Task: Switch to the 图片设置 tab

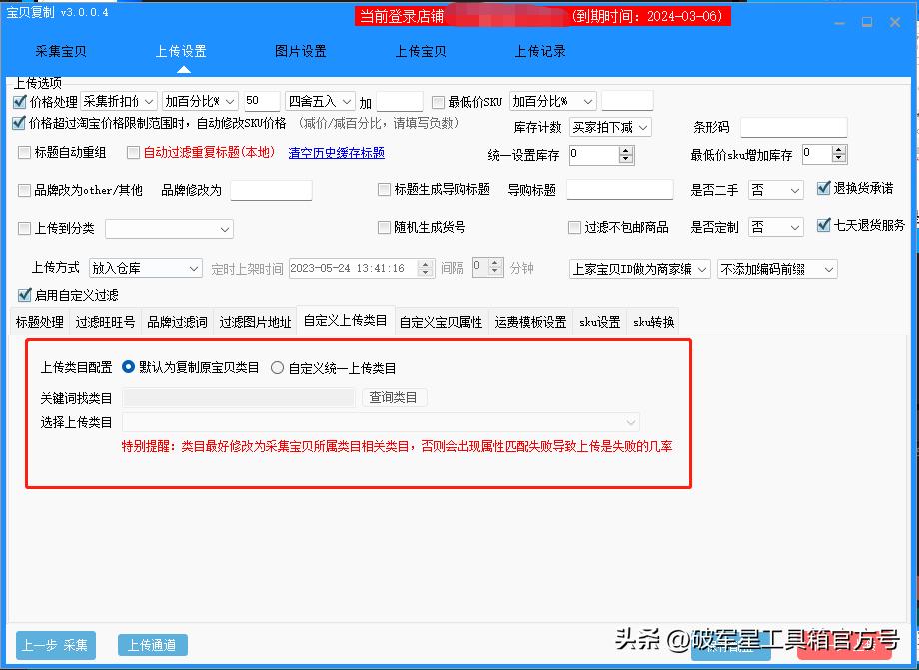Action: pos(300,51)
